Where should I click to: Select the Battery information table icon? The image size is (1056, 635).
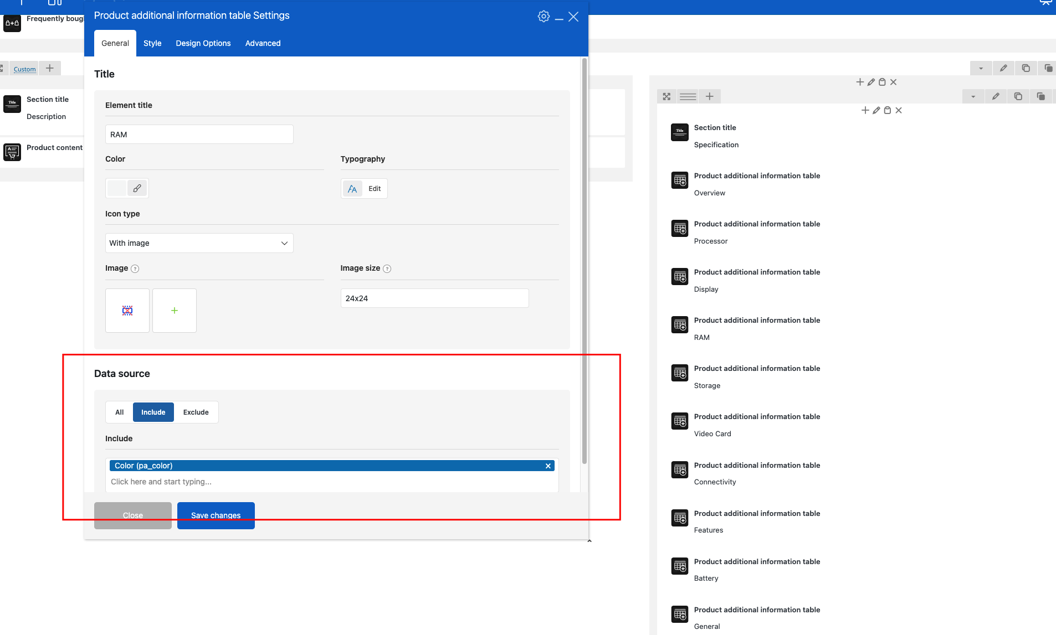coord(680,566)
